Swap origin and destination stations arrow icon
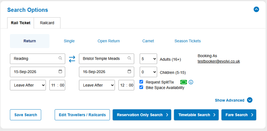 tap(72, 59)
